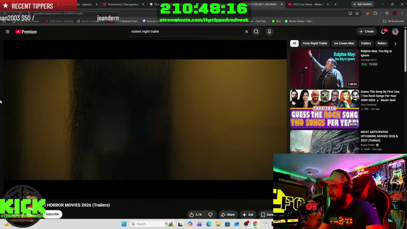Open All Bookmarks folder
The width and height of the screenshot is (407, 229).
pyautogui.click(x=393, y=21)
